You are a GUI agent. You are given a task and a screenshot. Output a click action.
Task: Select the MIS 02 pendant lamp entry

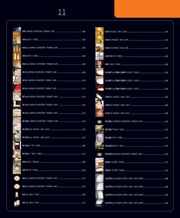pos(54,186)
